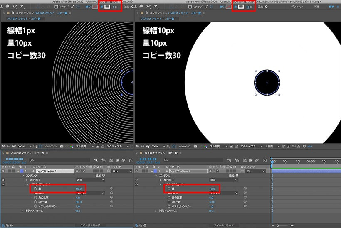The width and height of the screenshot is (341, 228).
Task: Click the composition mini-flowchart icon in left timeline
Action: click(96, 160)
